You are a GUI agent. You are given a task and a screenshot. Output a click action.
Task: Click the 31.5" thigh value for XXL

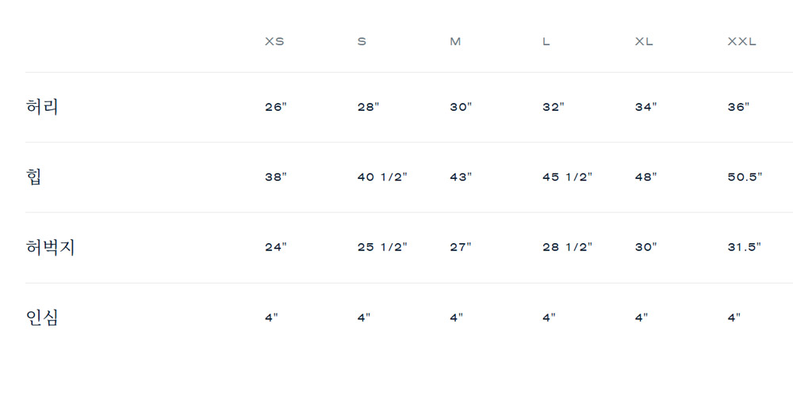point(744,247)
